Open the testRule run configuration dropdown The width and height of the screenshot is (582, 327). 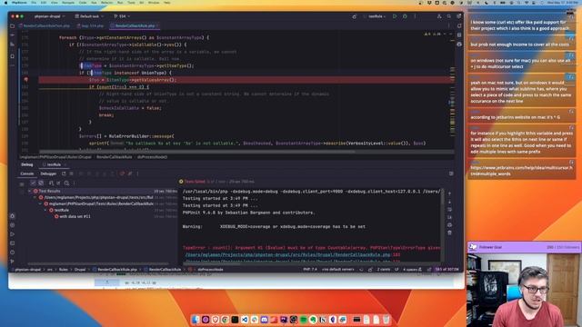pyautogui.click(x=376, y=16)
